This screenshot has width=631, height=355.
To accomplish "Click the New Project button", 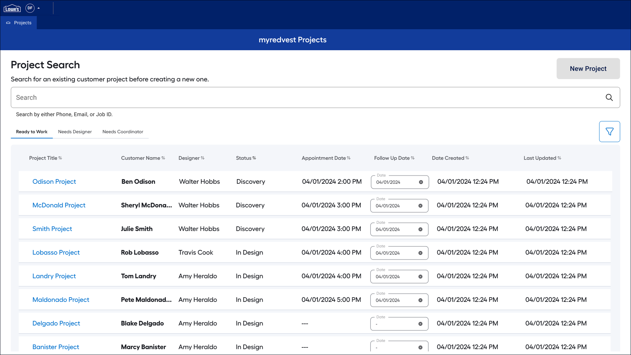I will [x=588, y=69].
